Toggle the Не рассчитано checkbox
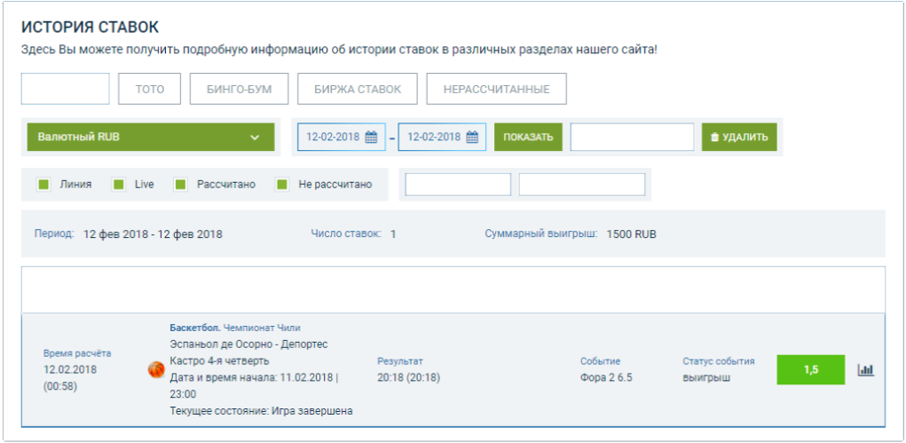This screenshot has height=443, width=906. point(282,185)
